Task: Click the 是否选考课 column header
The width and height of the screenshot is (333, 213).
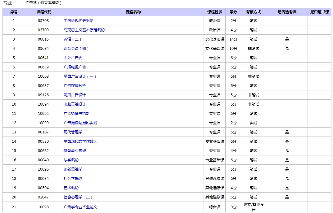Action: (x=287, y=12)
